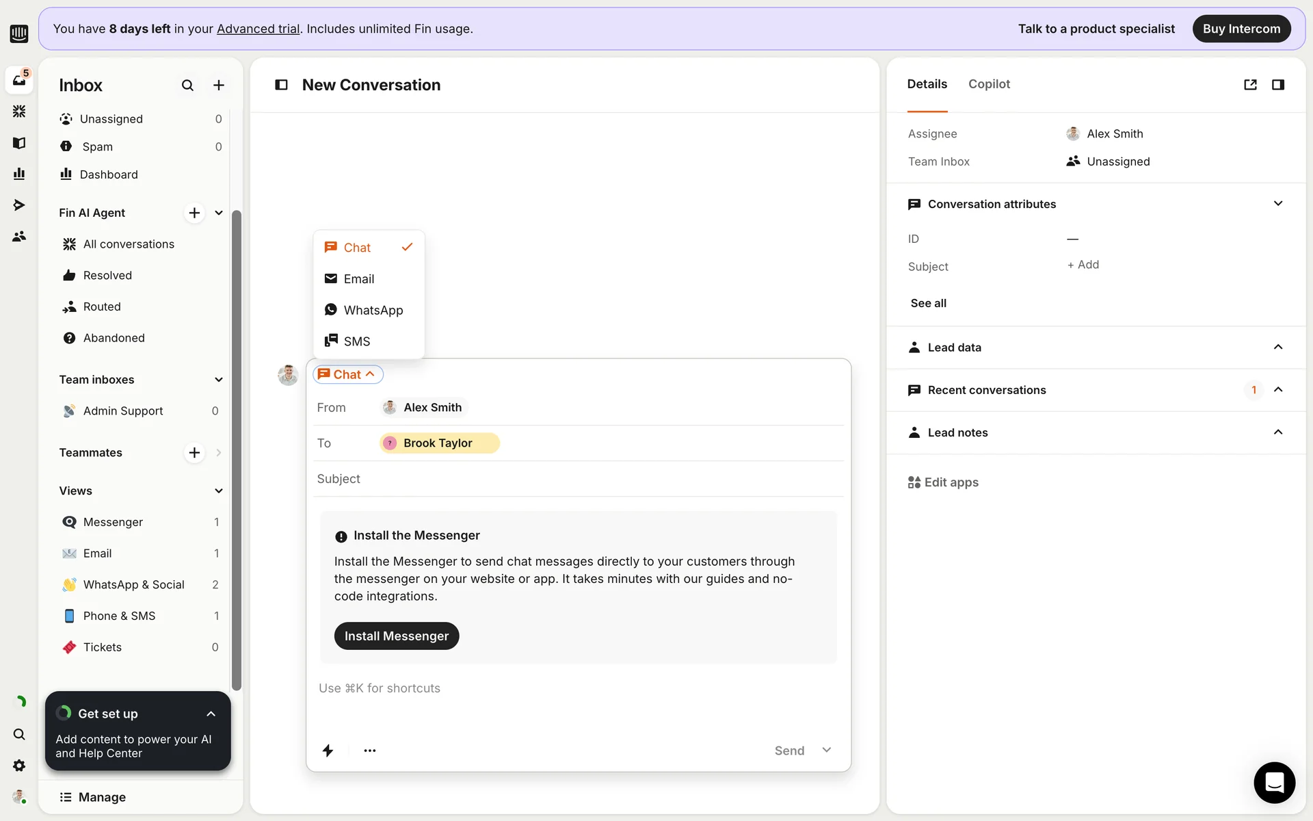1313x821 pixels.
Task: Collapse the Get set up card
Action: (x=211, y=714)
